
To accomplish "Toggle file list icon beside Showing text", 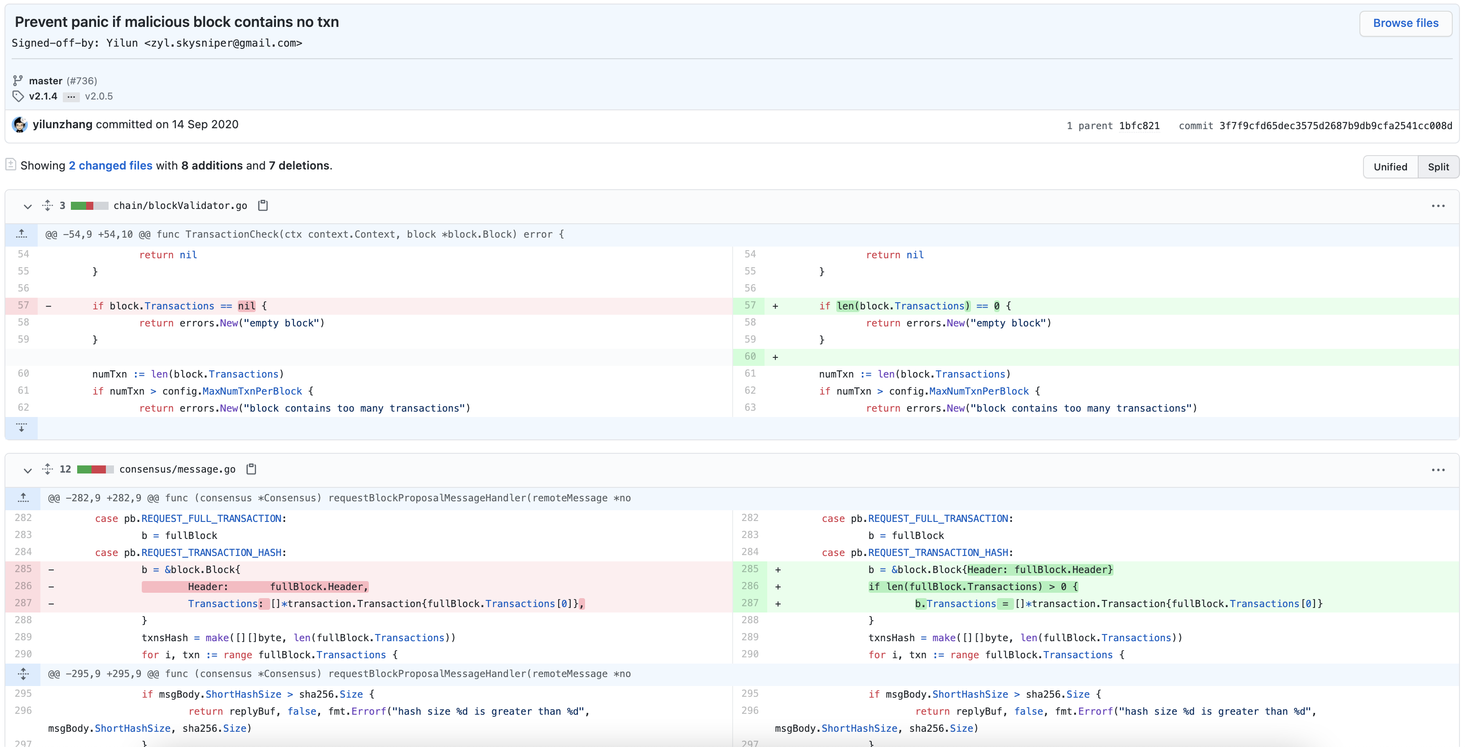I will pyautogui.click(x=11, y=165).
